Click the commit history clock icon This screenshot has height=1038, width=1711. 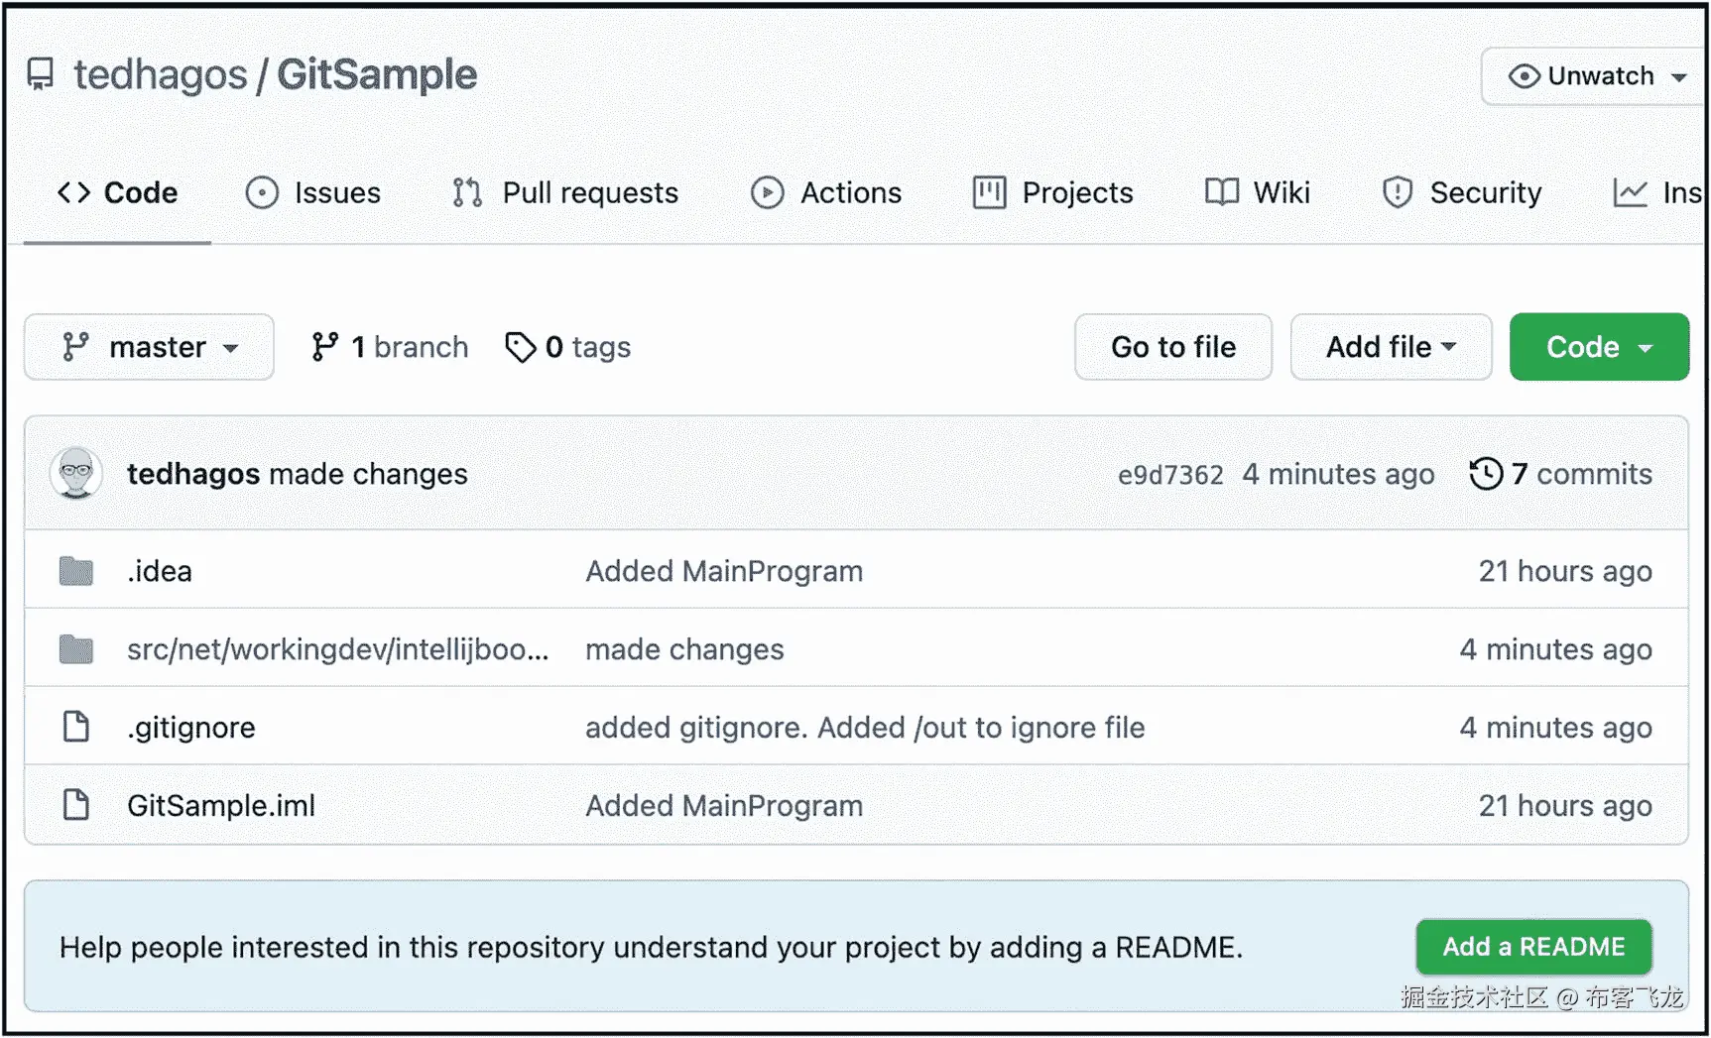[x=1485, y=474]
